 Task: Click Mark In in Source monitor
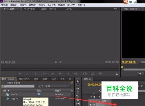tap(28, 74)
